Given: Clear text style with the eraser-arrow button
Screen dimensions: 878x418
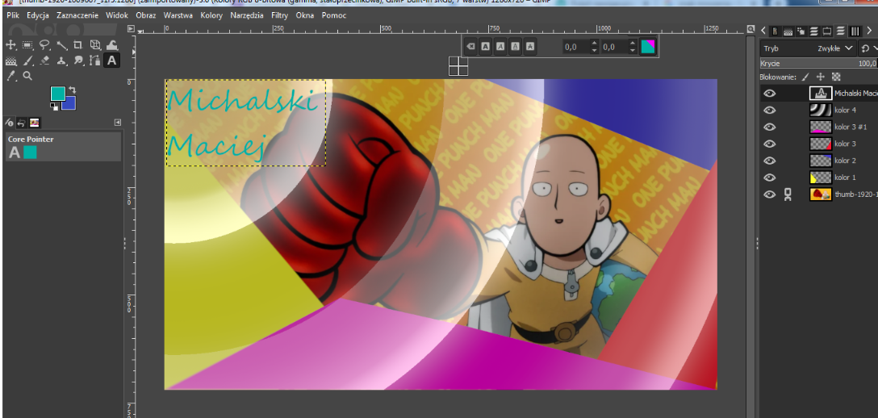Looking at the screenshot, I should (470, 47).
